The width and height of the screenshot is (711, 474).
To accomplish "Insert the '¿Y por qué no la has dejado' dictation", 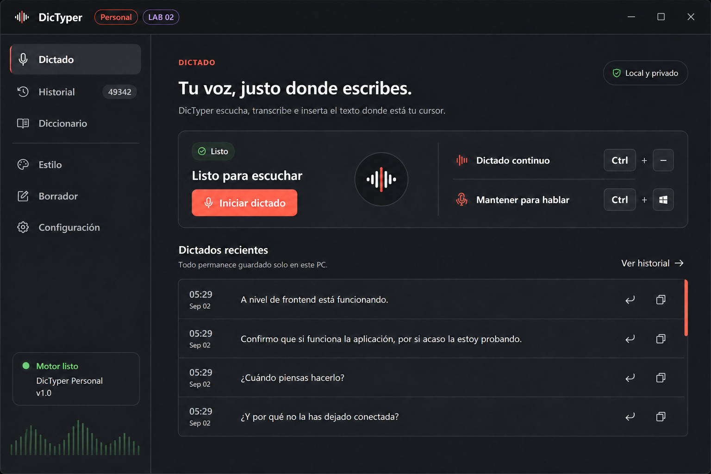I will (x=630, y=417).
